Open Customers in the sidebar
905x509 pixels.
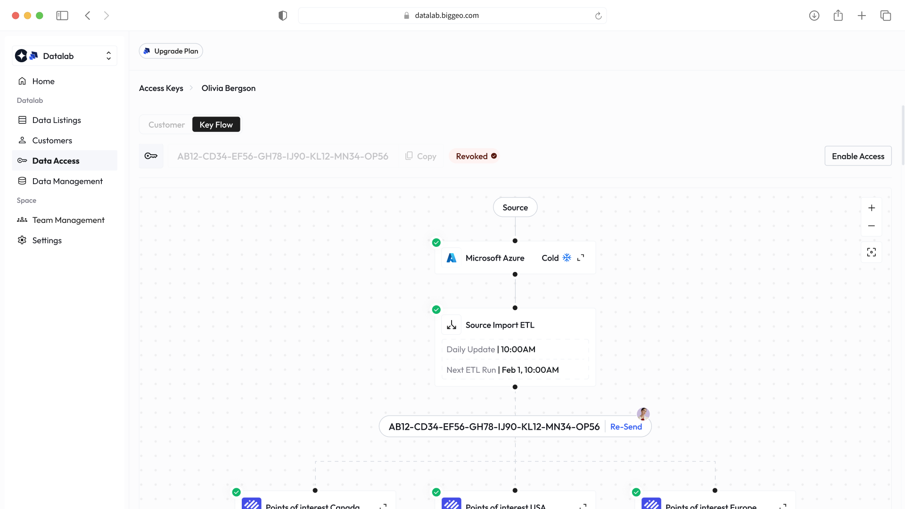[65, 140]
